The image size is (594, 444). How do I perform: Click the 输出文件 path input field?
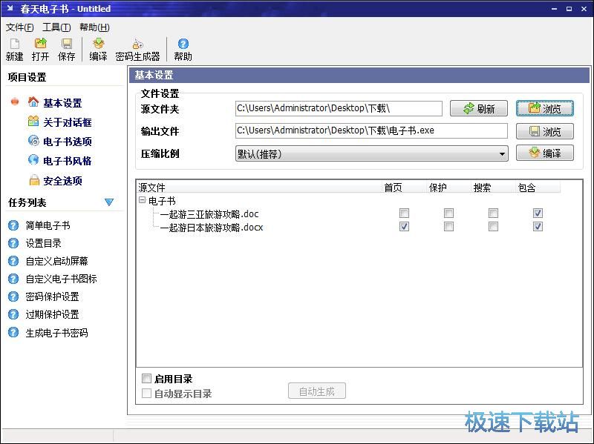(x=371, y=131)
